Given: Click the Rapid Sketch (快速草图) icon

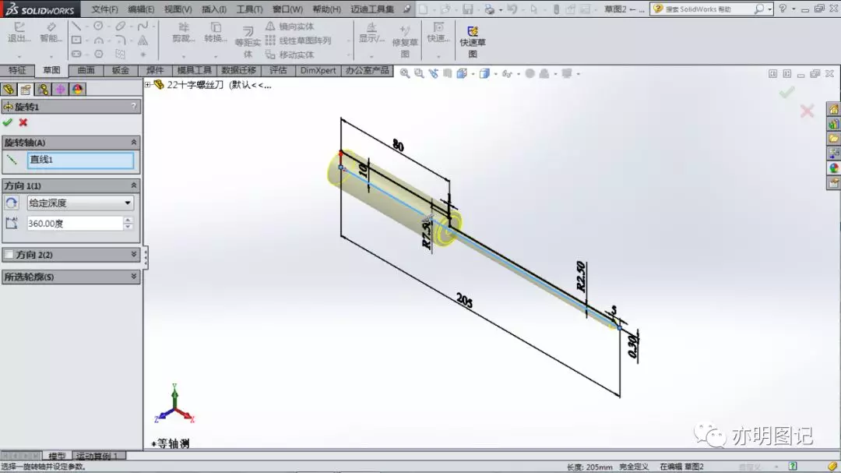Looking at the screenshot, I should click(x=473, y=42).
